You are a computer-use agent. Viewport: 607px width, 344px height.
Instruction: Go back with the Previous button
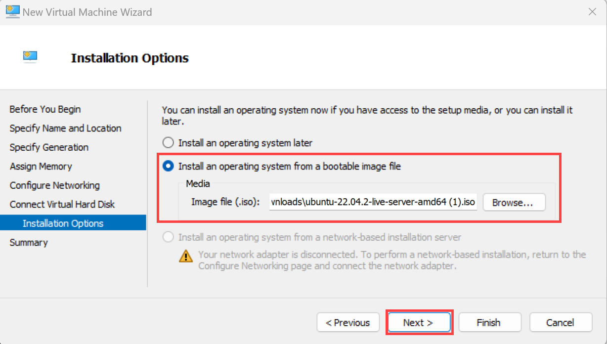tap(348, 323)
